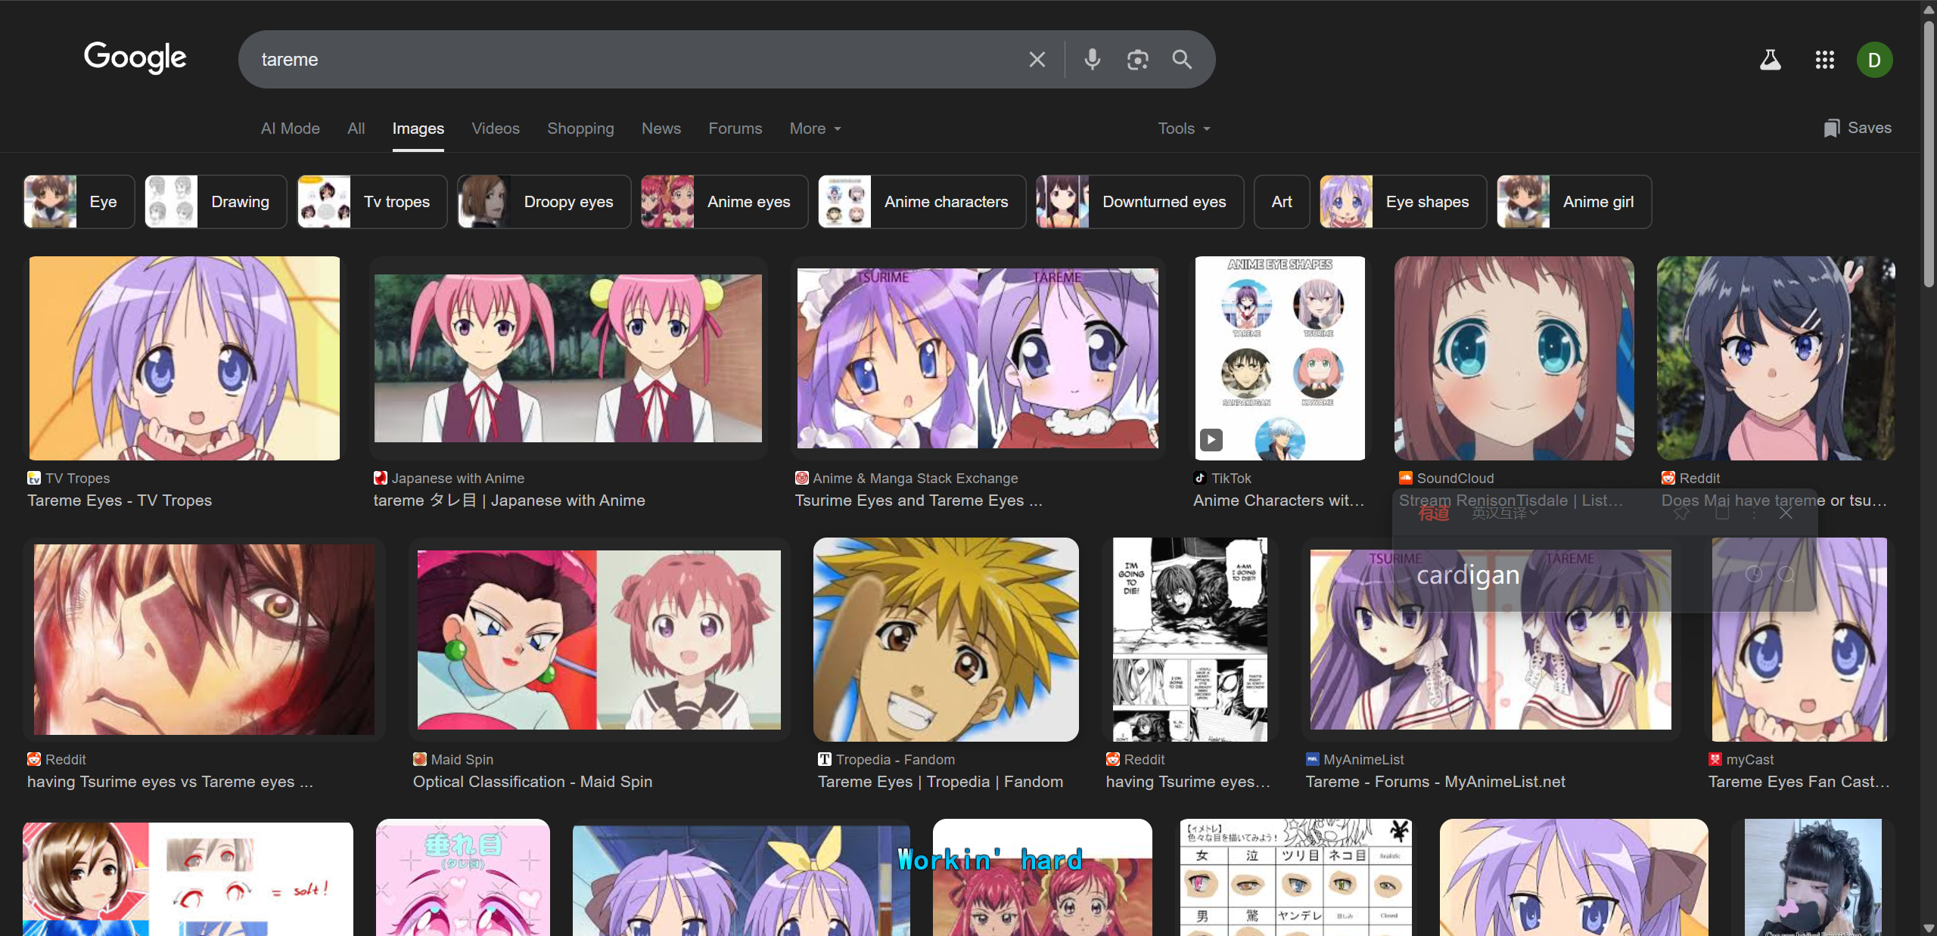Click the search icon in Youdao popup

point(1786,575)
